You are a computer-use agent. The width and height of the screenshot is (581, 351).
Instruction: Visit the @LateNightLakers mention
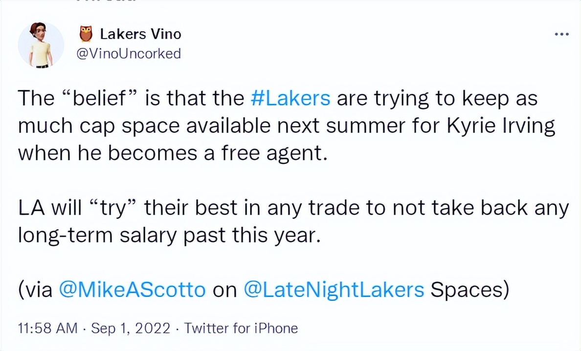click(333, 290)
